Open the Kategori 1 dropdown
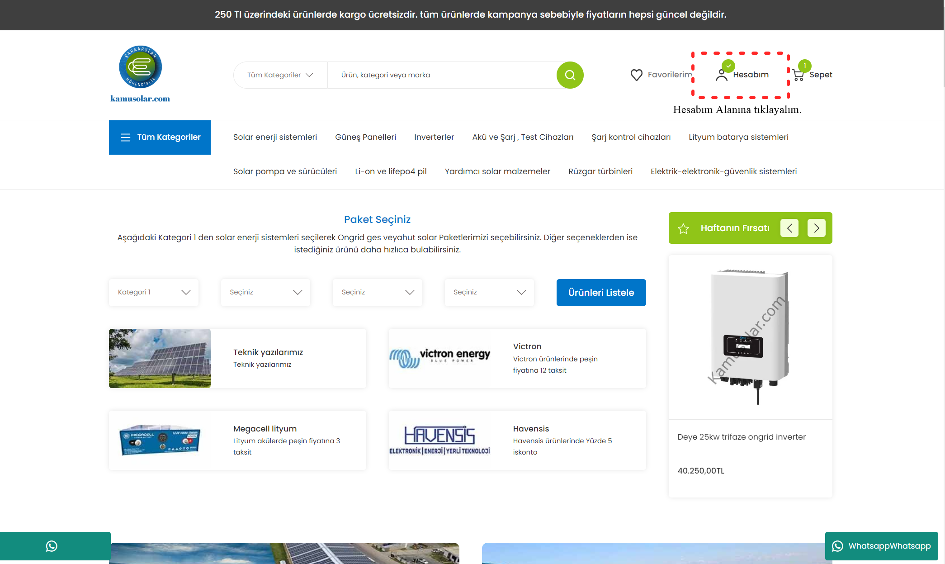 tap(154, 292)
